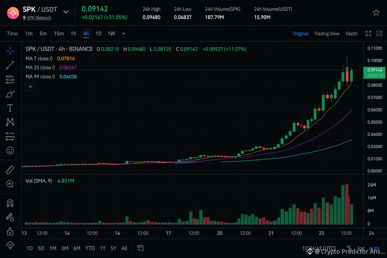
Task: Switch to the 1h interval
Action: tap(73, 34)
